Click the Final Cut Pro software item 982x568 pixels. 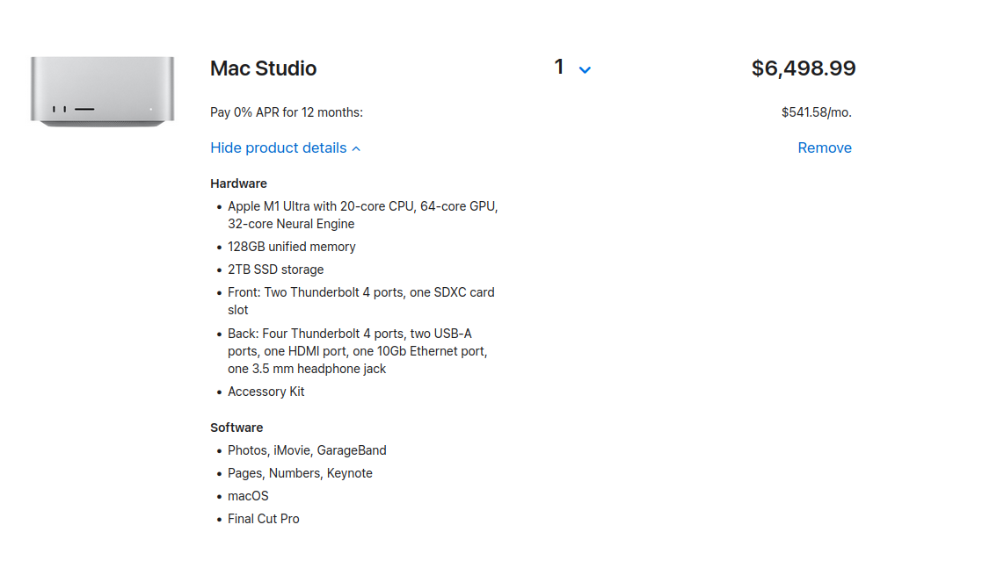(x=263, y=519)
